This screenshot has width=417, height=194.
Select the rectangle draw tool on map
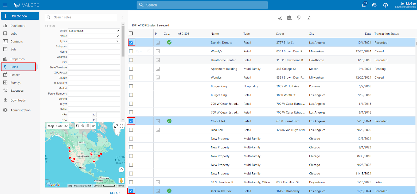88,126
